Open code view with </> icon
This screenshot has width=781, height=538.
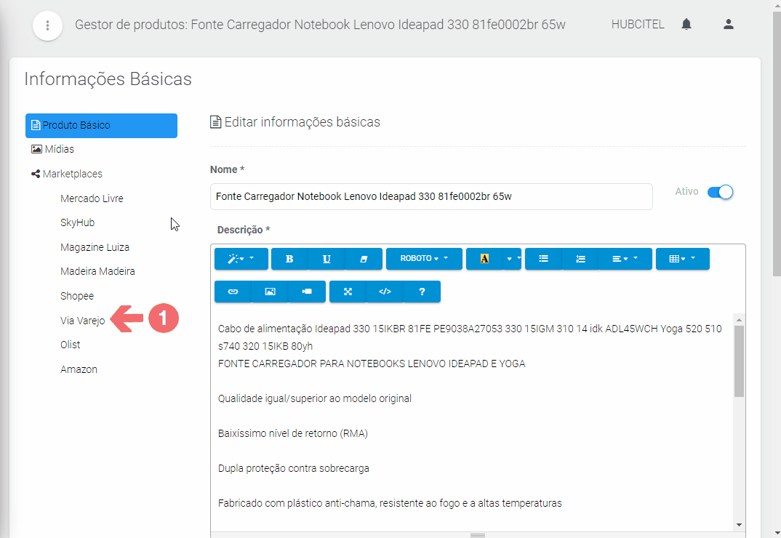[385, 292]
